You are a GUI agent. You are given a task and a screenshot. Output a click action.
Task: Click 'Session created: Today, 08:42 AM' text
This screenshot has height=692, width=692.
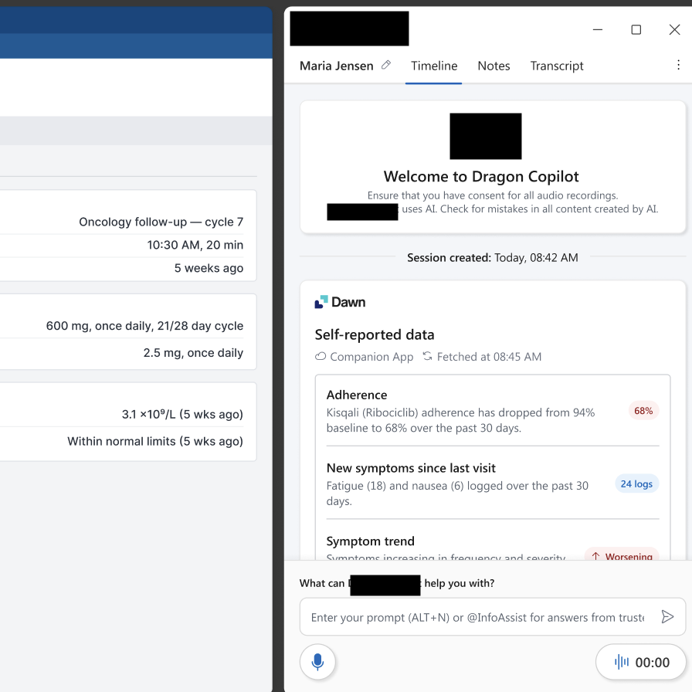[x=493, y=257]
